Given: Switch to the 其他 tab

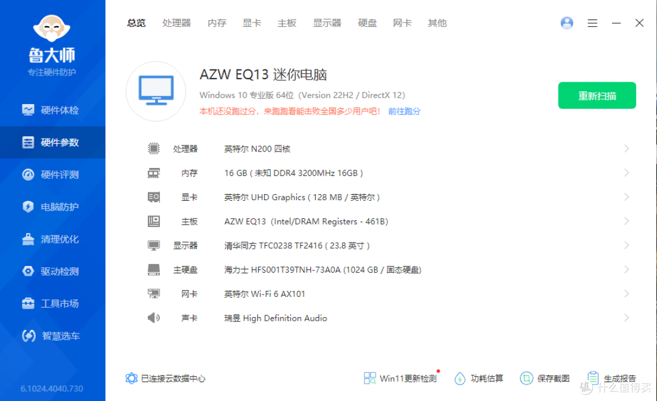Looking at the screenshot, I should point(437,23).
